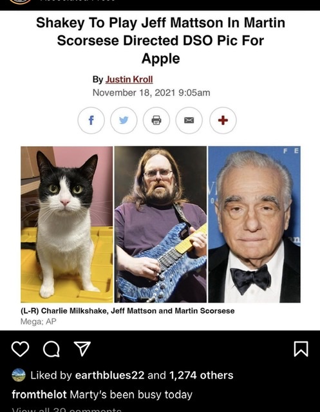
Task: Click the small liker avatar thumbnail
Action: click(19, 375)
